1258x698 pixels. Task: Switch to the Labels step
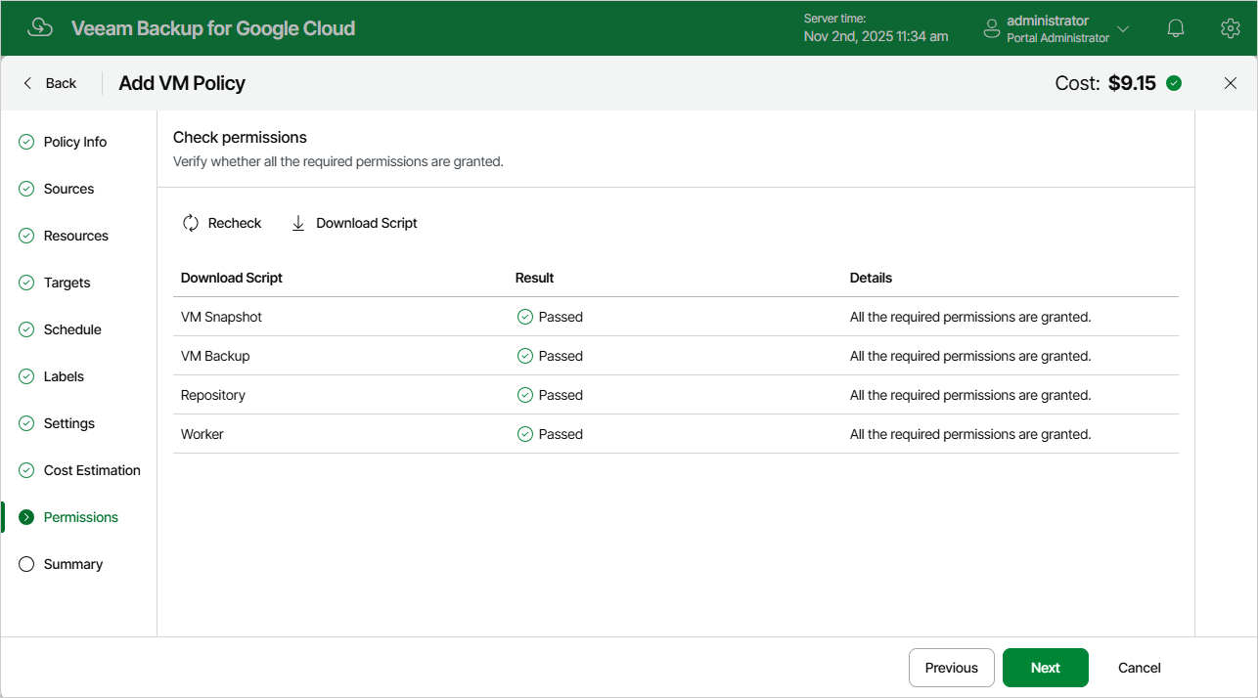tap(64, 376)
